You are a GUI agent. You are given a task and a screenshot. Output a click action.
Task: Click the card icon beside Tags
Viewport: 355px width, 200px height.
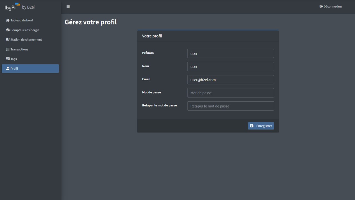(x=8, y=59)
